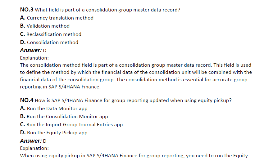Choose option B Validation method
Image resolution: width=264 pixels, height=161 pixels.
coord(45,26)
